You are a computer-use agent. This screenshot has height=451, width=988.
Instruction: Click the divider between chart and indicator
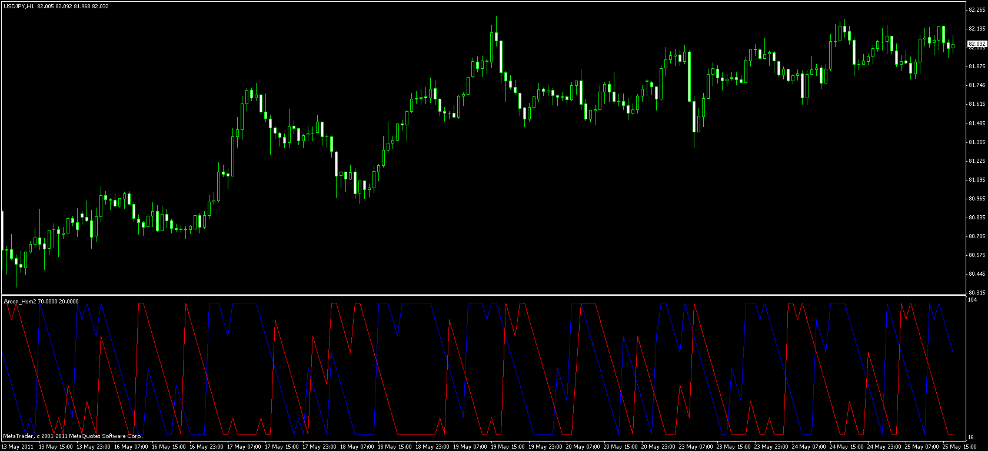[x=483, y=295]
